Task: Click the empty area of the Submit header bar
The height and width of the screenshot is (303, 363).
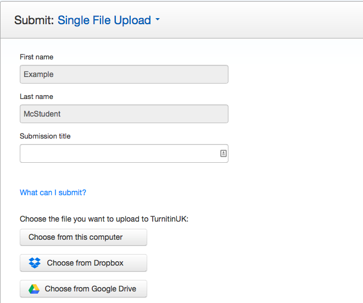Action: pyautogui.click(x=264, y=20)
